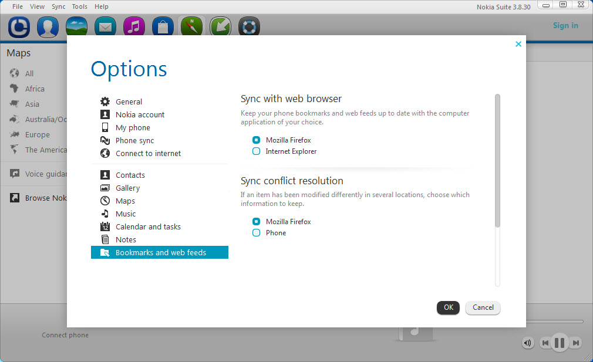Image resolution: width=593 pixels, height=362 pixels.
Task: Click the Voice guidance sidebar icon
Action: 14,174
